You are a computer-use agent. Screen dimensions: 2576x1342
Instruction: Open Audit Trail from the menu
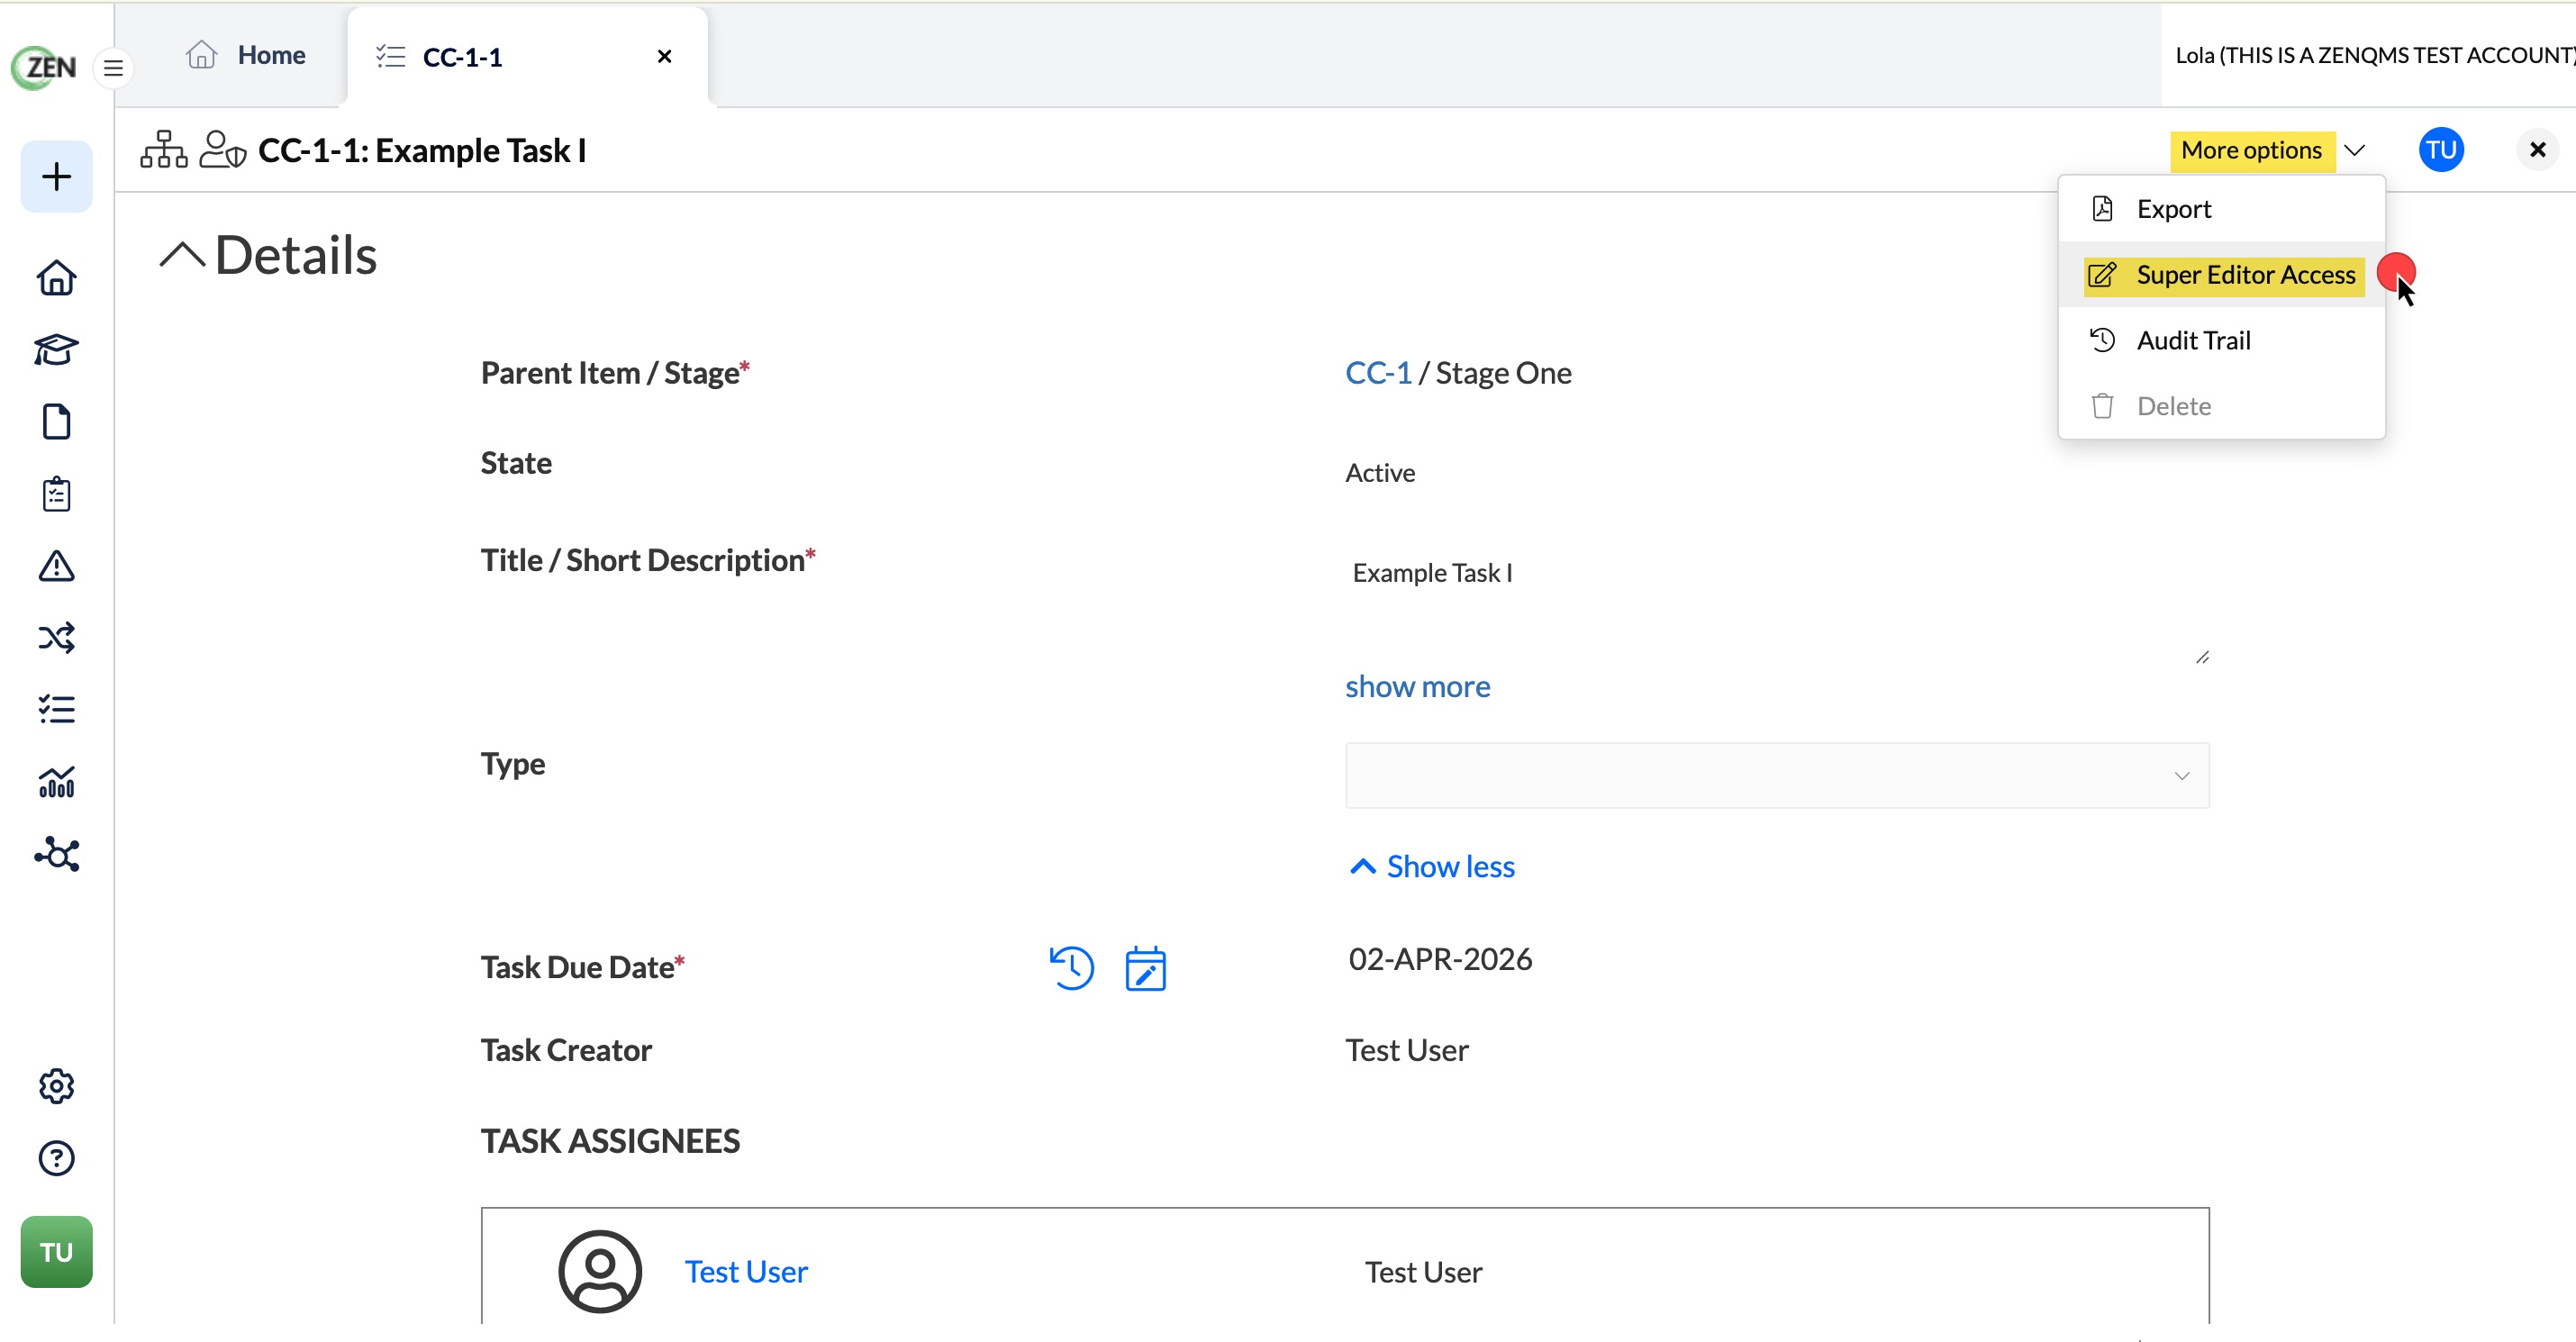coord(2221,340)
